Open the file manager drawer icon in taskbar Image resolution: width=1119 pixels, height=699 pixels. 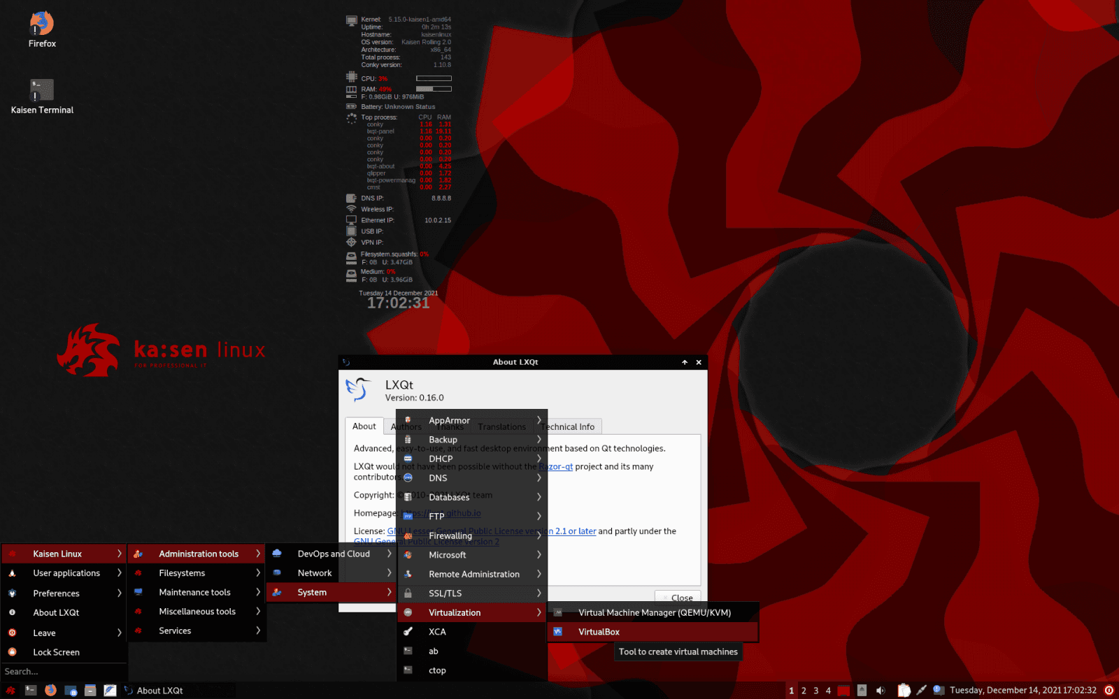[x=90, y=690]
